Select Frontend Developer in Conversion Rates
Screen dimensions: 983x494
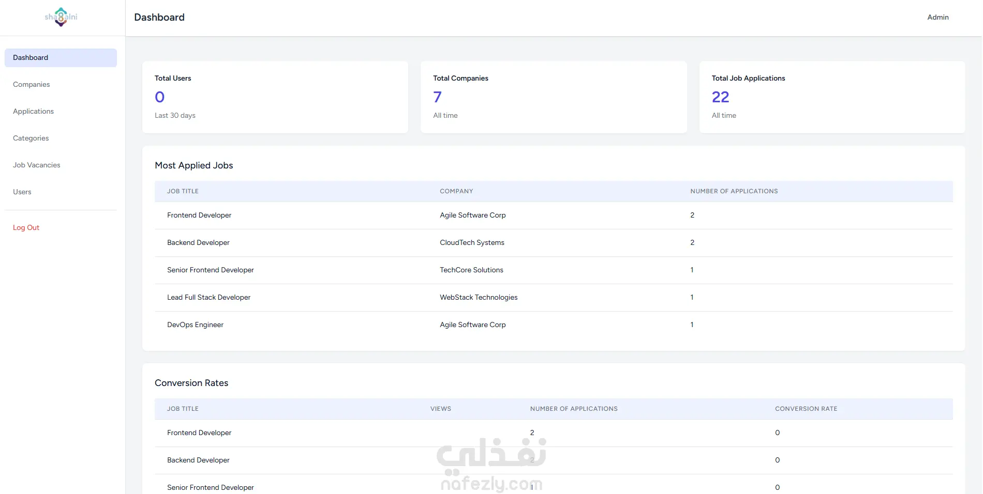tap(199, 433)
